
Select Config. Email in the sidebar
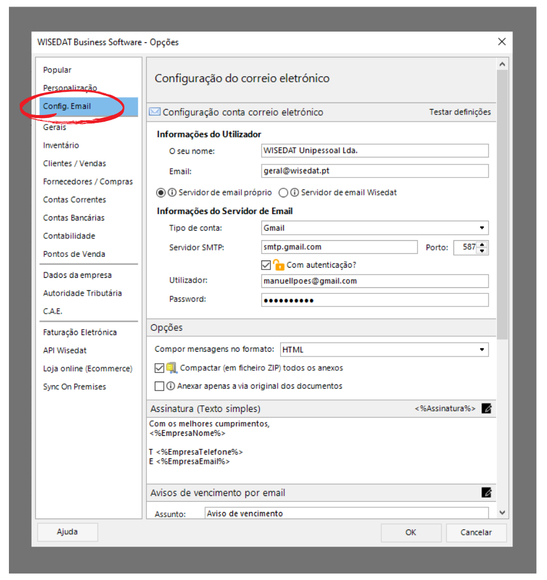pyautogui.click(x=88, y=106)
